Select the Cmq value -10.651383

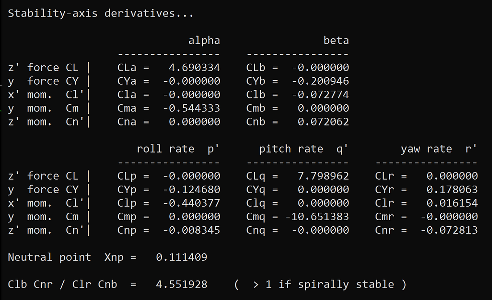(x=317, y=217)
